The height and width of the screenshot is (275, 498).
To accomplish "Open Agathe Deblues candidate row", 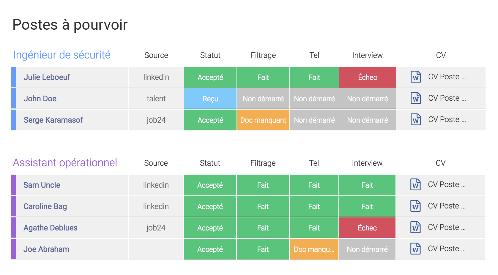I will (x=72, y=228).
